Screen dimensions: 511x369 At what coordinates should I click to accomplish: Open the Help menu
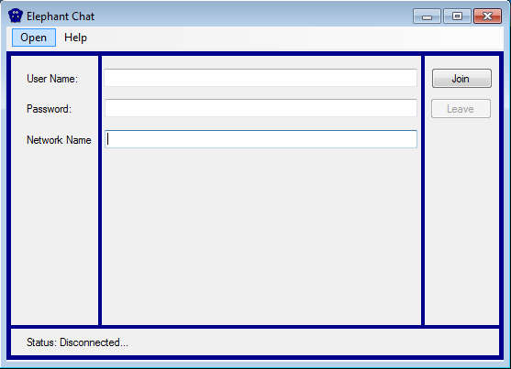tap(75, 38)
